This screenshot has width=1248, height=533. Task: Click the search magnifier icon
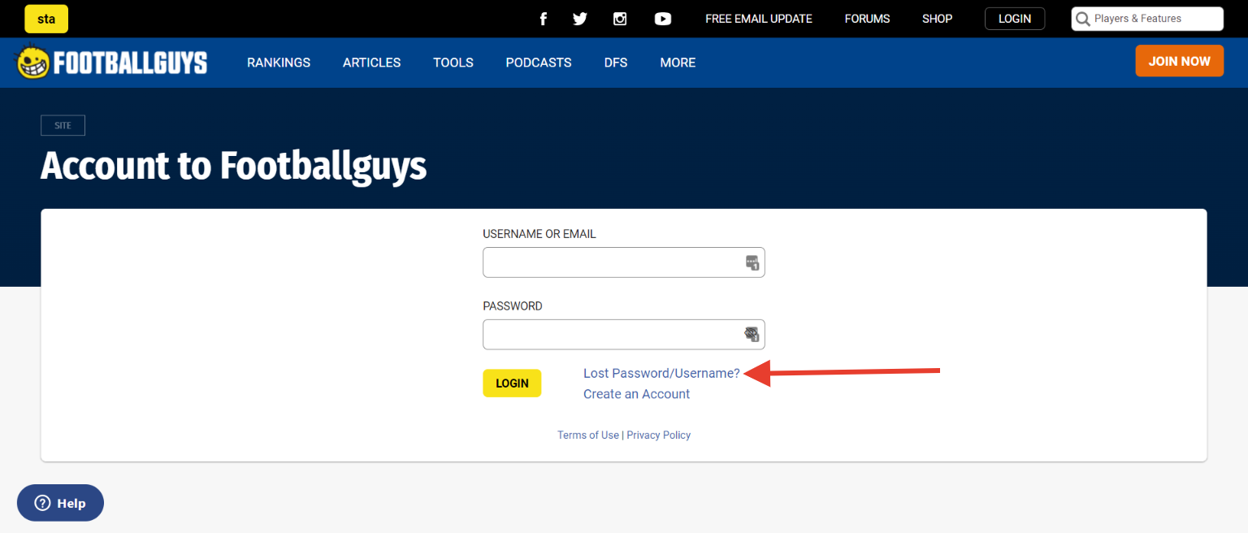pos(1082,19)
